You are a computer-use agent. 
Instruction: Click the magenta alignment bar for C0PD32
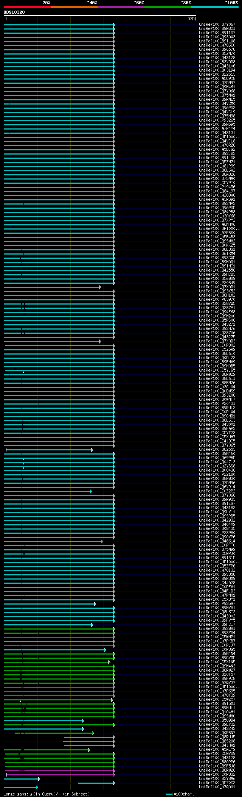(x=60, y=775)
